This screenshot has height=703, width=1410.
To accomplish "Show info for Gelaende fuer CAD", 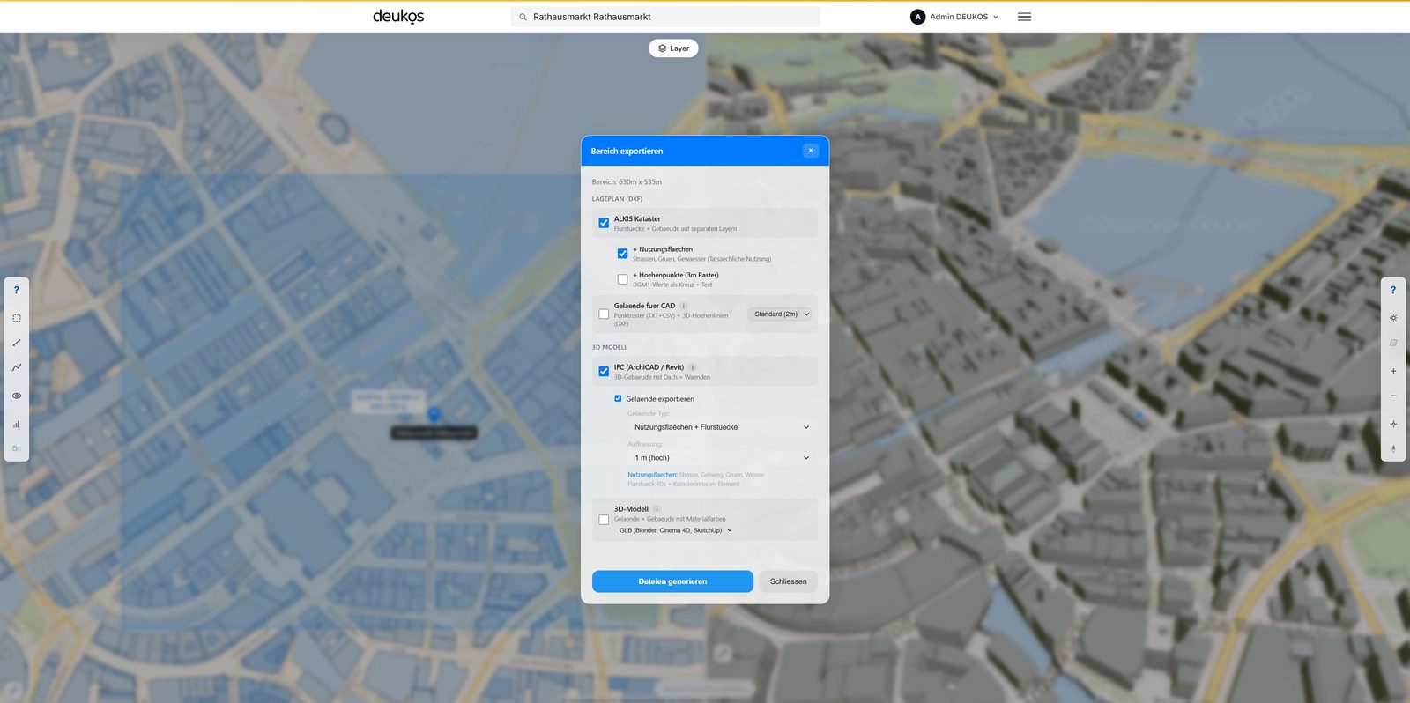I will [684, 306].
